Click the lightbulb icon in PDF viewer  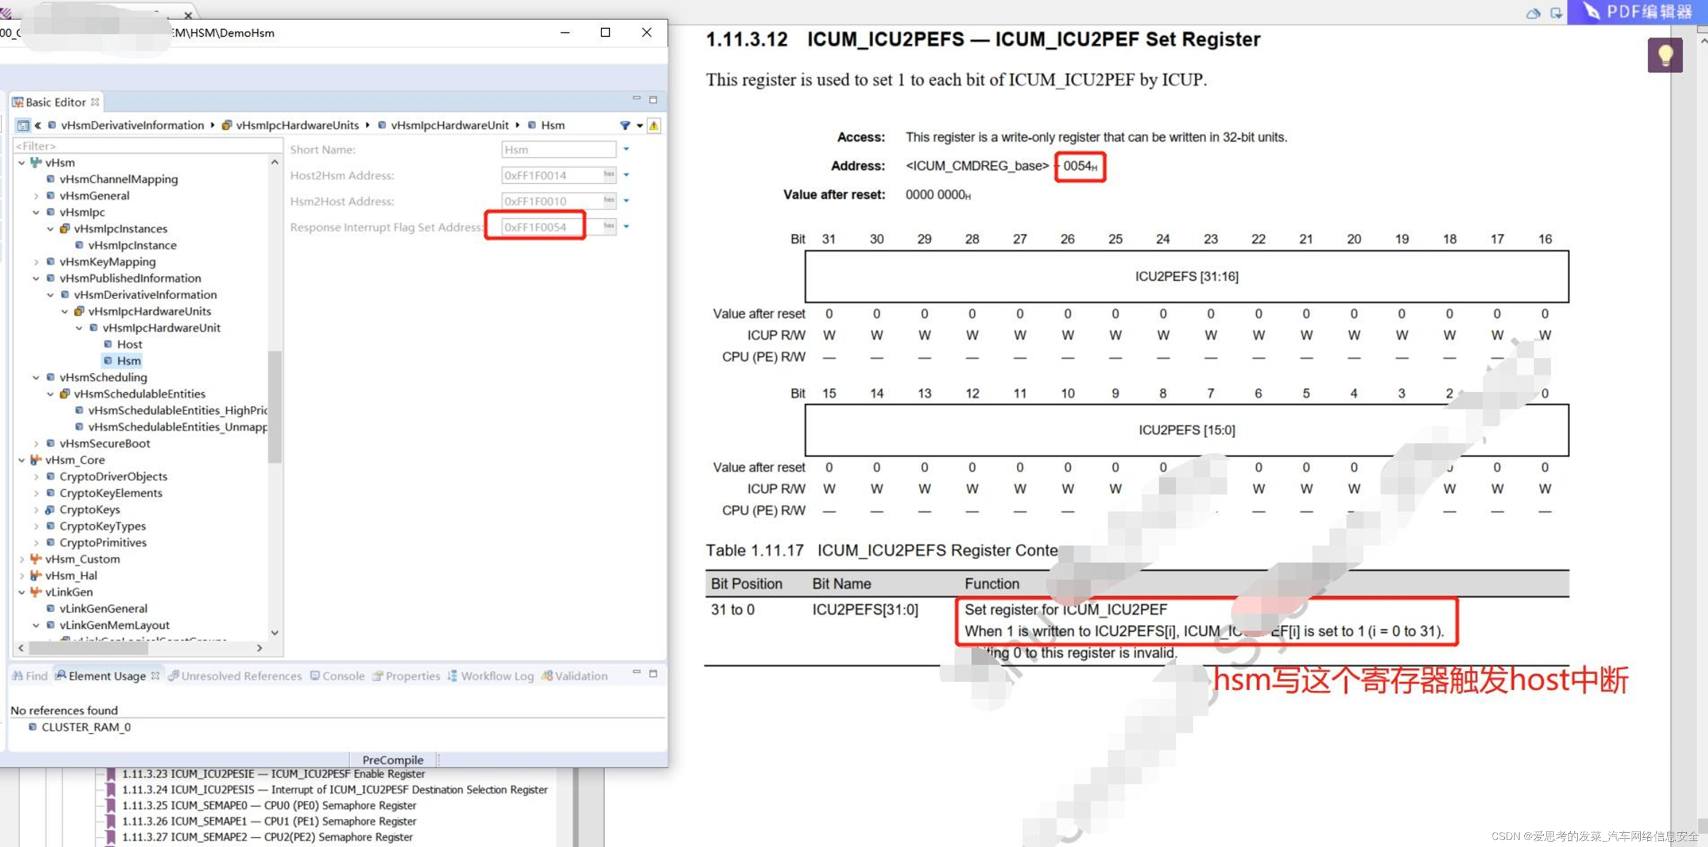tap(1665, 55)
